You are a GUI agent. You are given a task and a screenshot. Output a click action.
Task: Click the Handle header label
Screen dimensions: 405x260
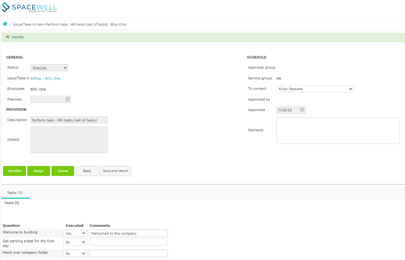pyautogui.click(x=18, y=37)
